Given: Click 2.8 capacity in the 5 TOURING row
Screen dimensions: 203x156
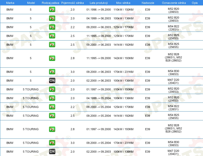Looking at the screenshot, I should tap(72, 129).
